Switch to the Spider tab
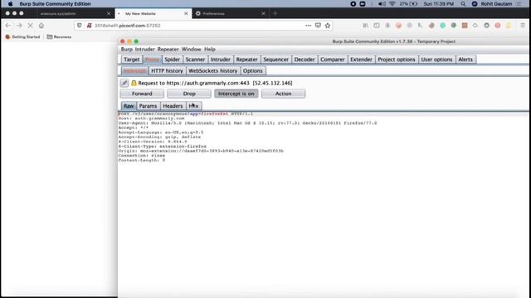This screenshot has width=531, height=298. pos(172,60)
